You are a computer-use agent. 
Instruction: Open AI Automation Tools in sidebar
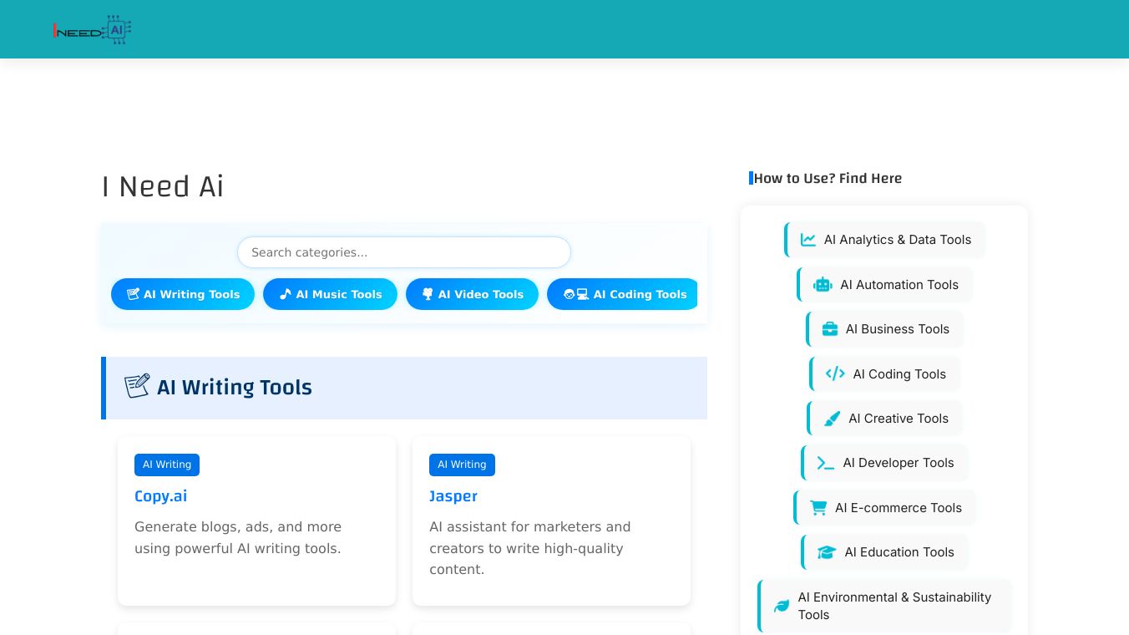tap(885, 285)
